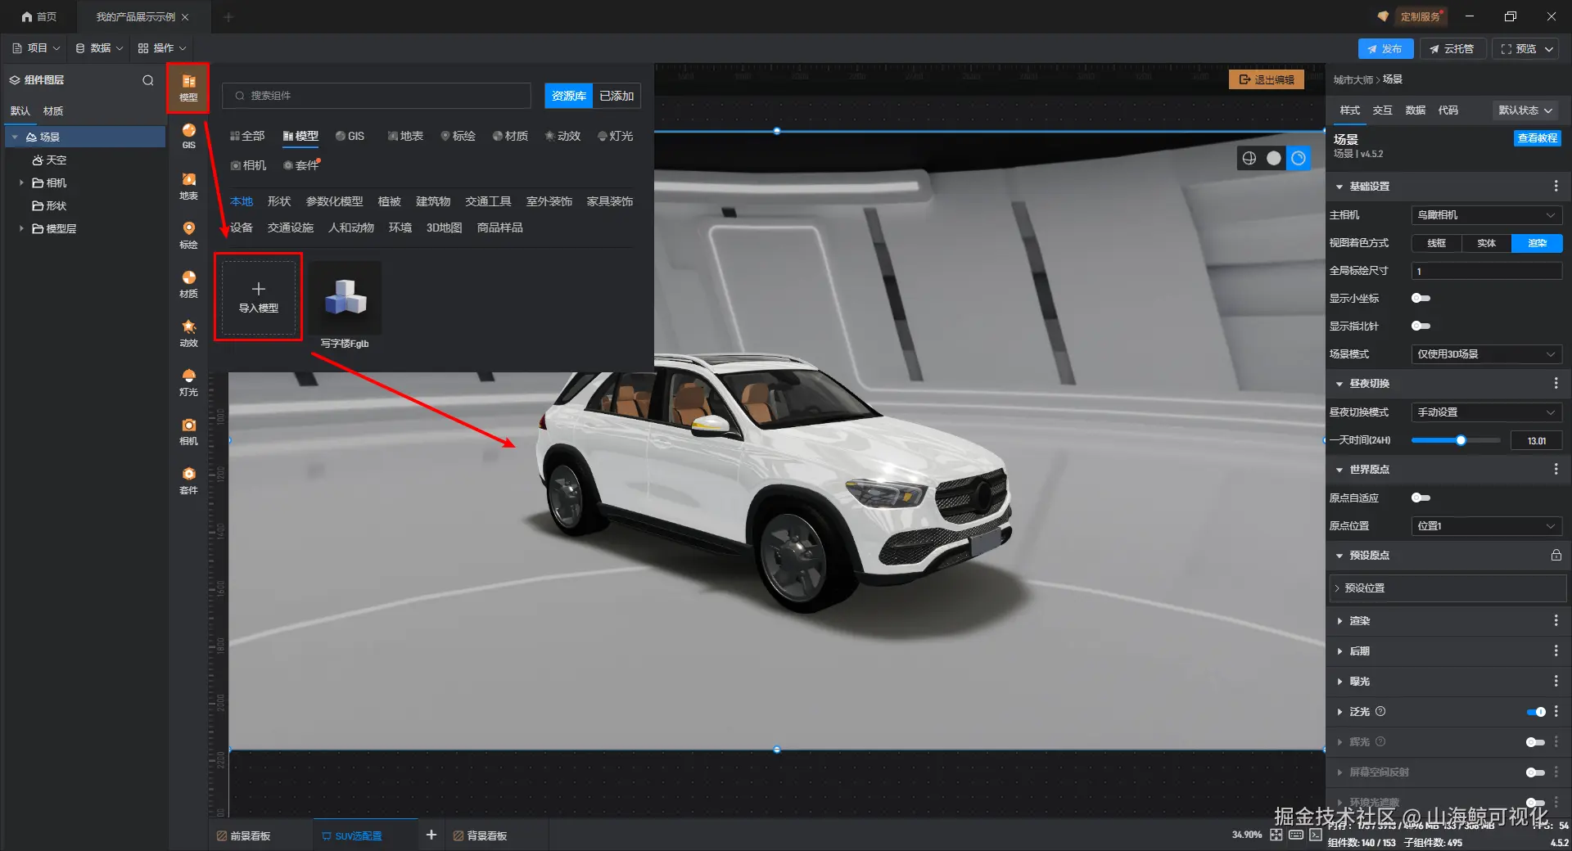Select the 建筑物 model category
1572x851 pixels.
[x=433, y=201]
